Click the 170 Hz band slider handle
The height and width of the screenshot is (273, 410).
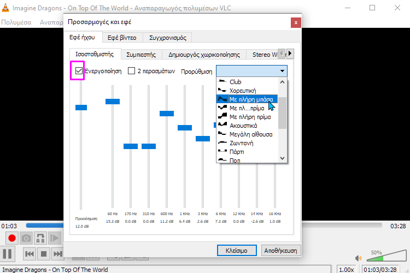click(131, 146)
